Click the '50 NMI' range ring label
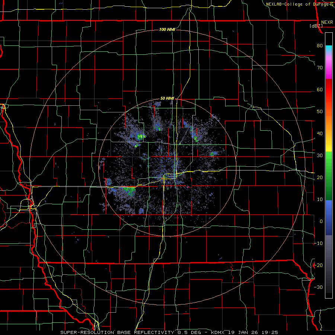Image resolution: width=335 pixels, height=335 pixels. [167, 99]
